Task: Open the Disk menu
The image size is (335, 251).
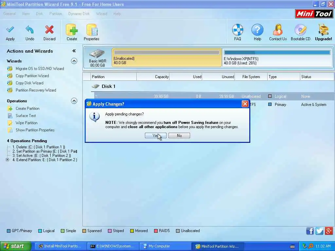Action: (39, 14)
